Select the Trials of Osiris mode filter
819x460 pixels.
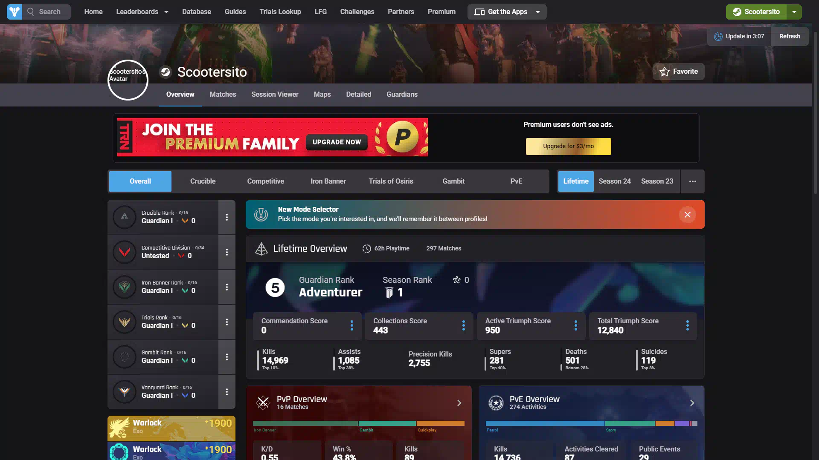pyautogui.click(x=391, y=181)
